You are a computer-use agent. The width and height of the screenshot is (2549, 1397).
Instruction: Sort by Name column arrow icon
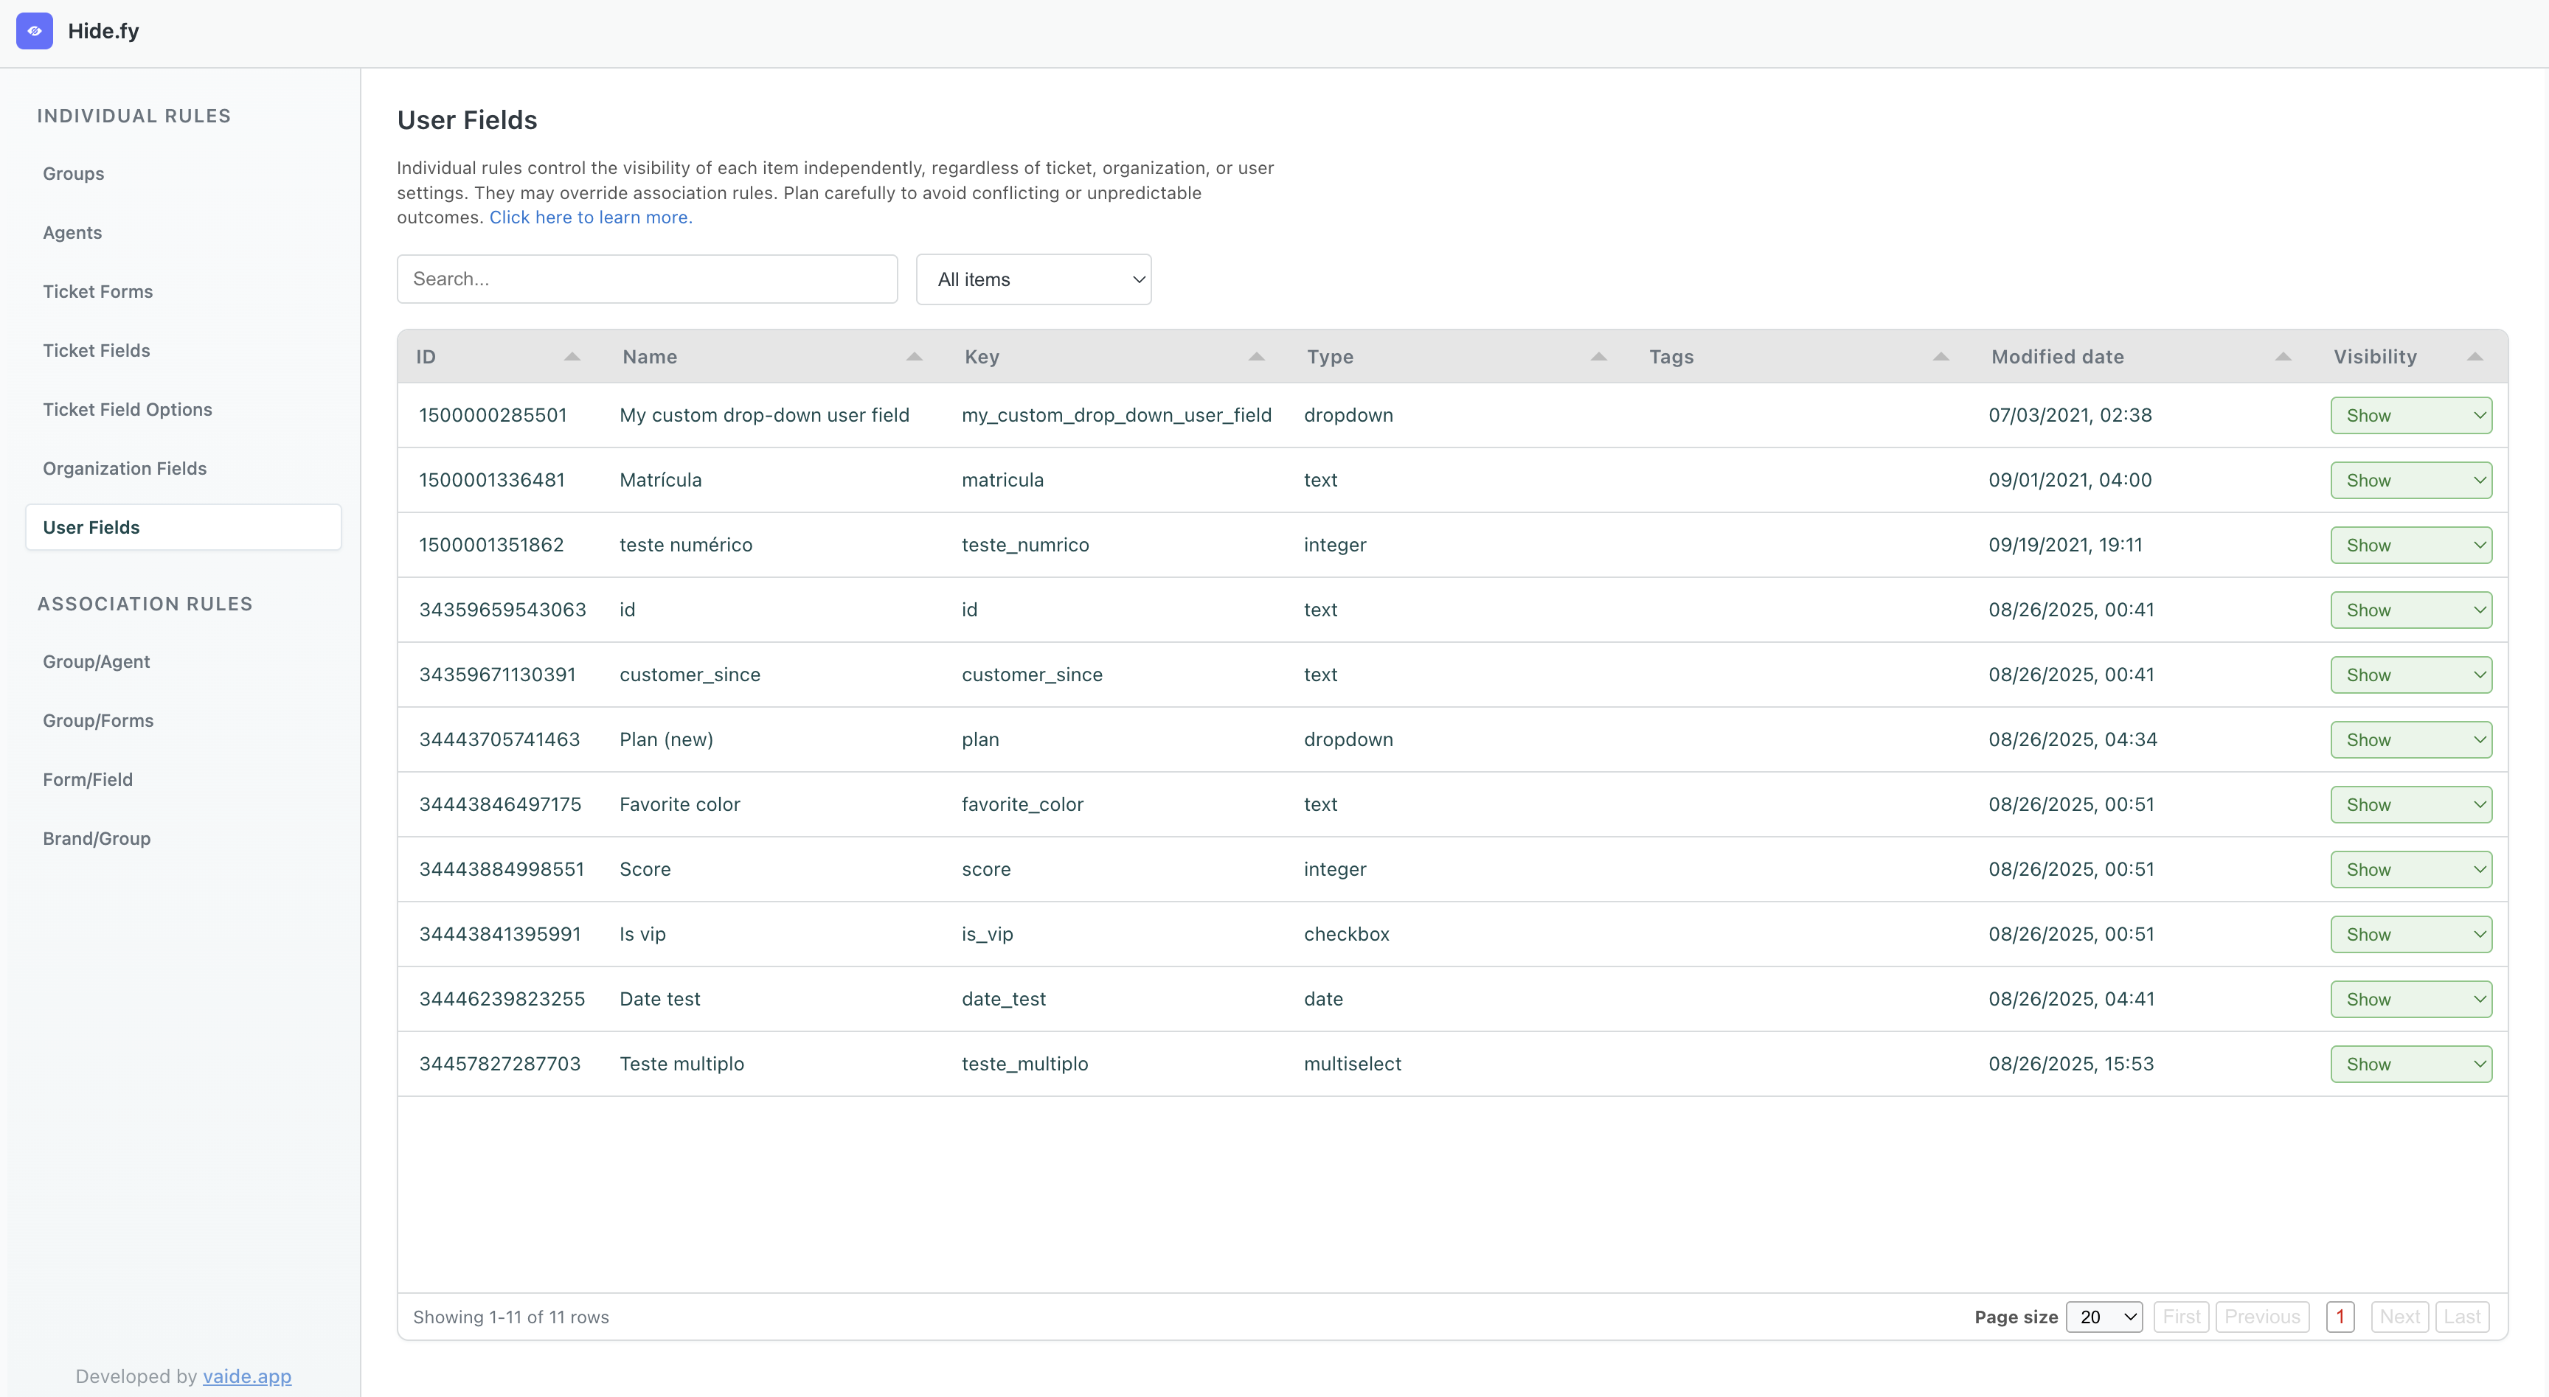pyautogui.click(x=915, y=357)
